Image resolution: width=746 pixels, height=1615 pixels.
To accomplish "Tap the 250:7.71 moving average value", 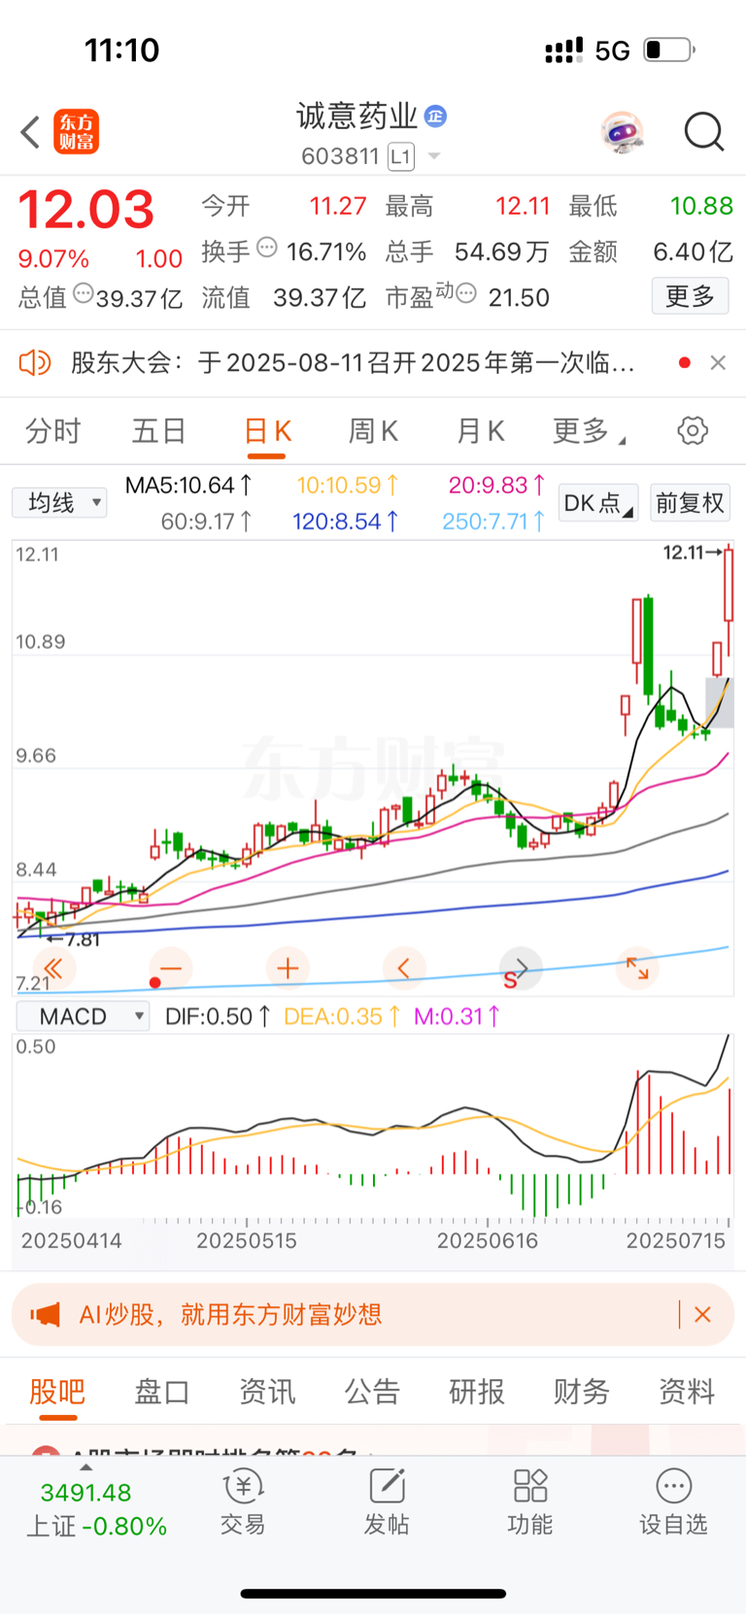I will coord(493,522).
